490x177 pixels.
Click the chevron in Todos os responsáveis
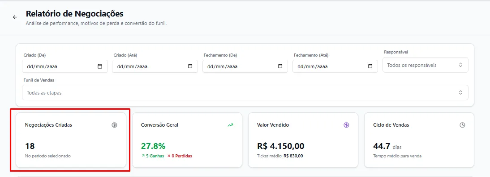pyautogui.click(x=460, y=65)
